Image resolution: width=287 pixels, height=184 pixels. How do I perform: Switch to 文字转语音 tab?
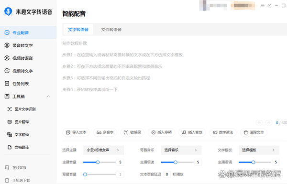(x=78, y=30)
